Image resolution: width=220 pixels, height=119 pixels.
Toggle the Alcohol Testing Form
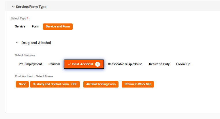(x=101, y=84)
